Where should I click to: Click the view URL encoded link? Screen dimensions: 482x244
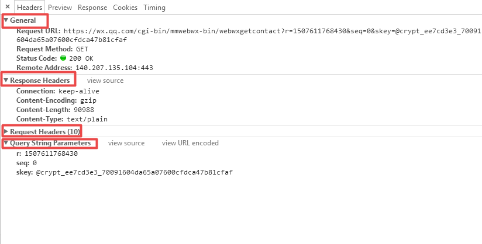coord(190,143)
